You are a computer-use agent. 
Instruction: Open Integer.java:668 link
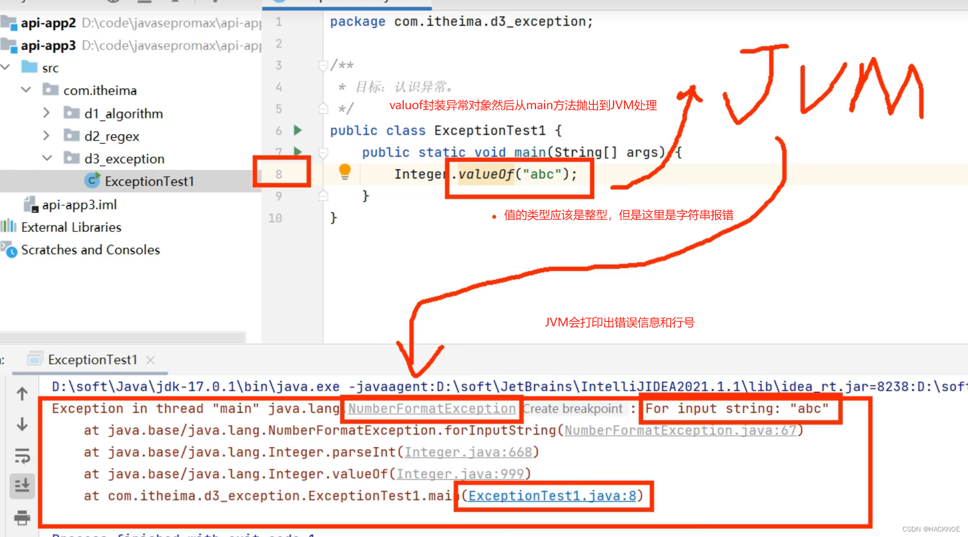[468, 452]
